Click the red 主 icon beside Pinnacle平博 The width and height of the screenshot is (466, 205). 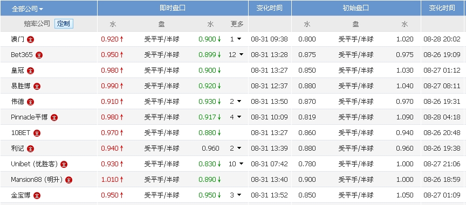(54, 117)
